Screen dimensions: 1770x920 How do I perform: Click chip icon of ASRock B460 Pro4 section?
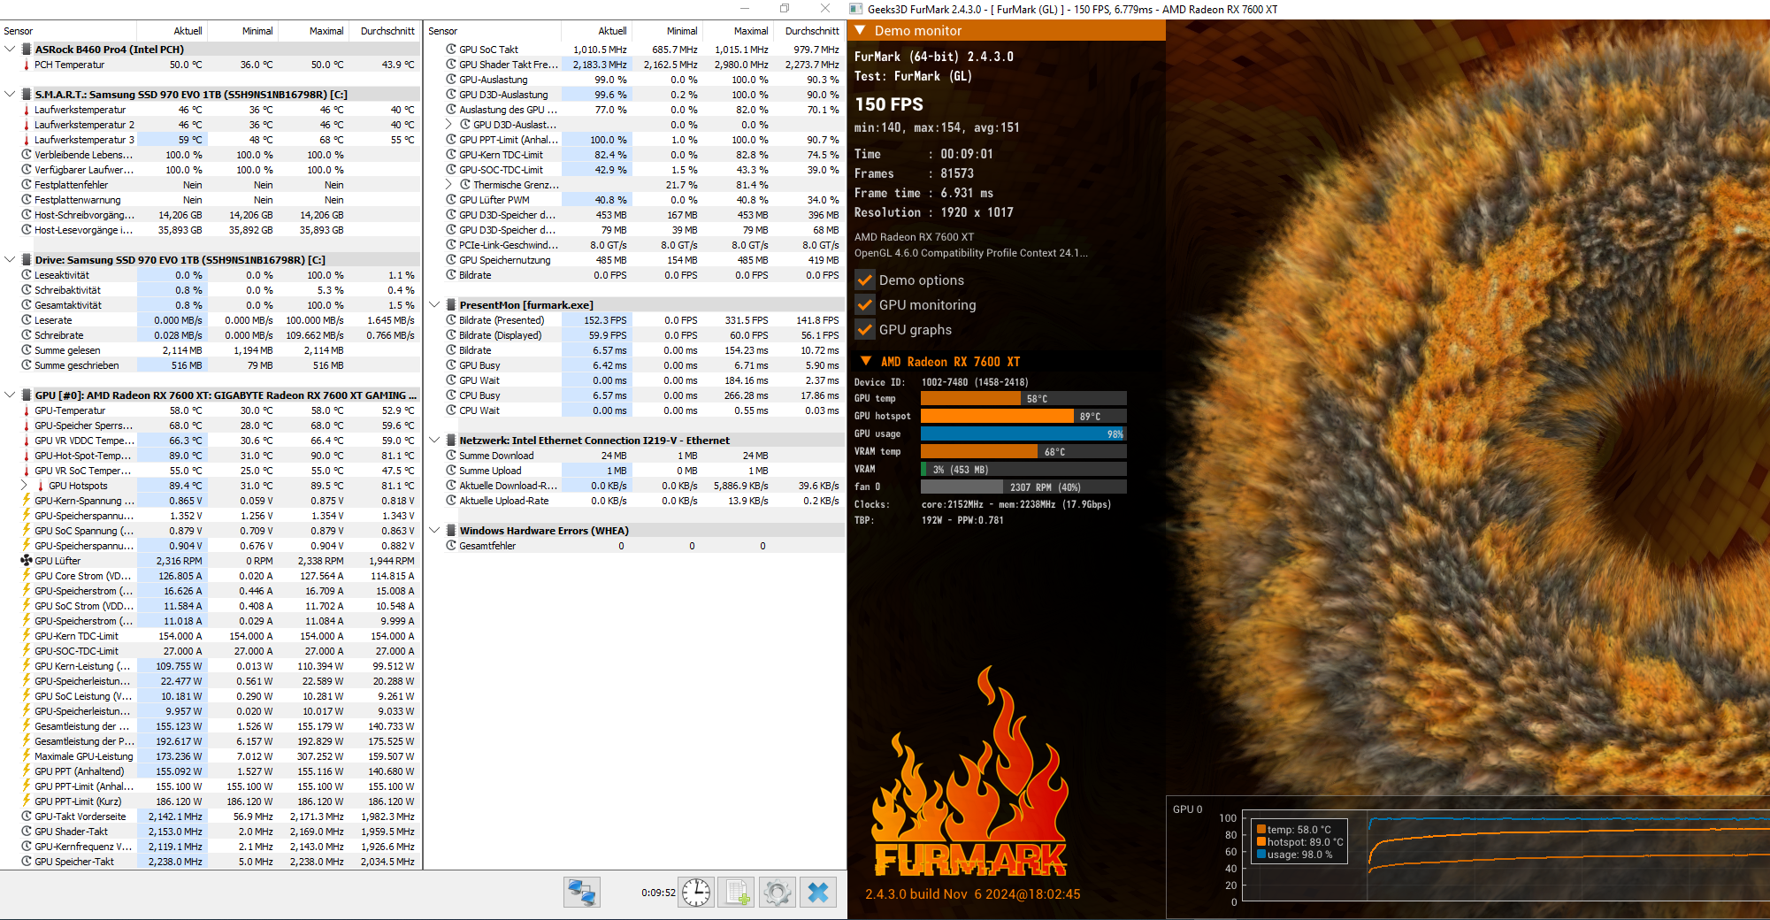27,50
